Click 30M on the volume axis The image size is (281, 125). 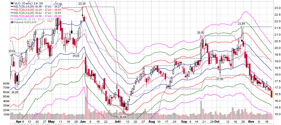(x=6, y=105)
